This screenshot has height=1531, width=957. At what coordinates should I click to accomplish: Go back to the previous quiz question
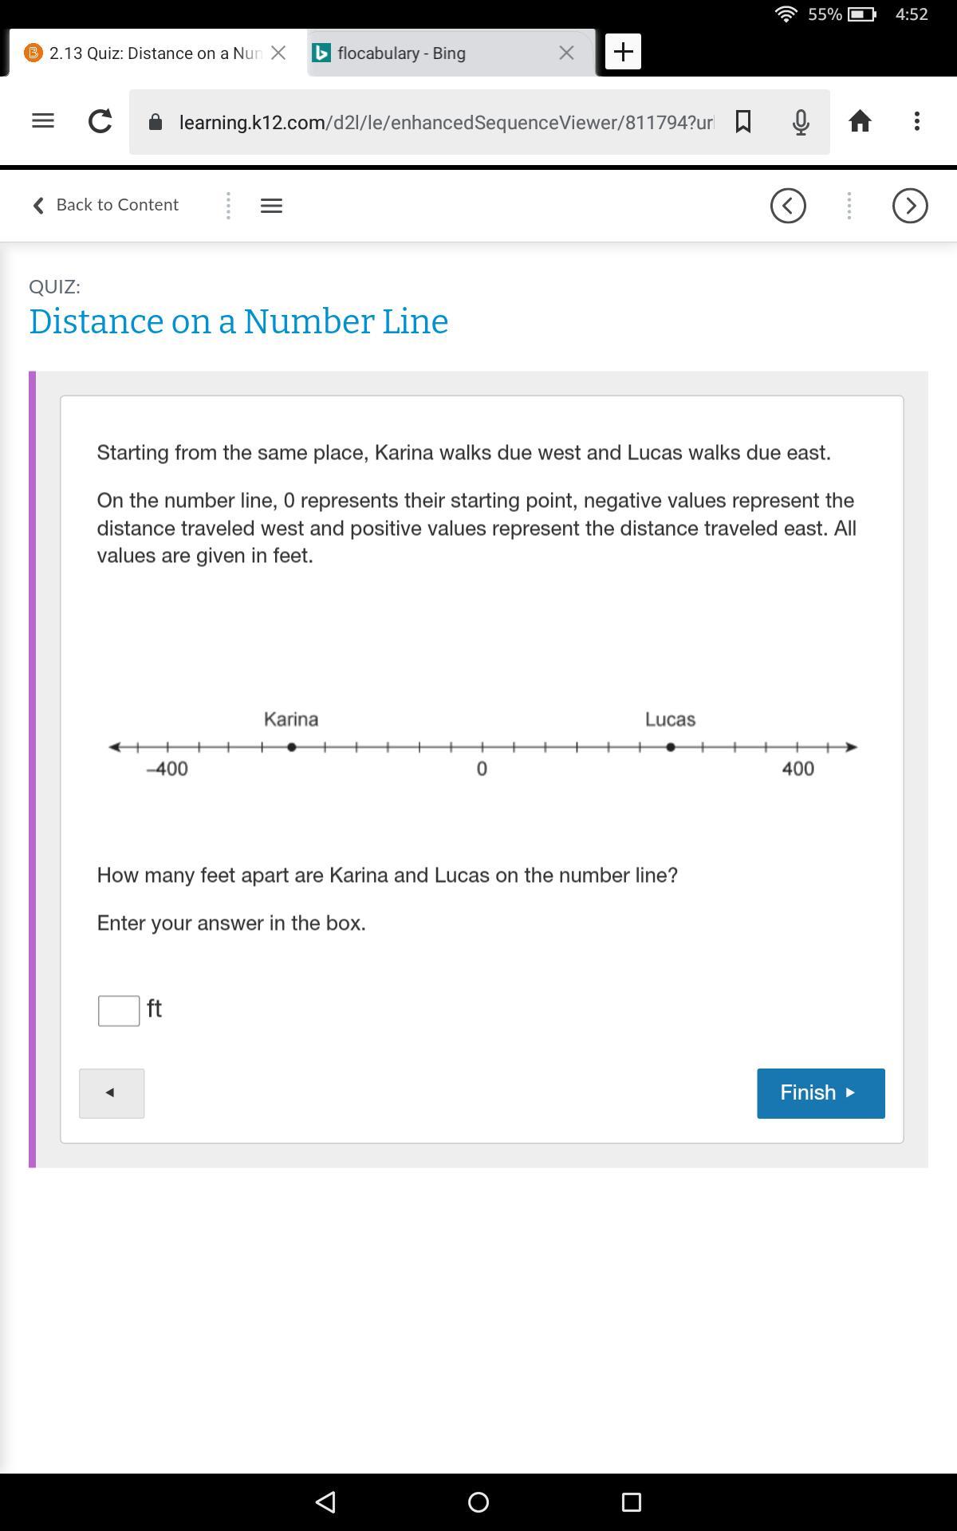click(112, 1093)
